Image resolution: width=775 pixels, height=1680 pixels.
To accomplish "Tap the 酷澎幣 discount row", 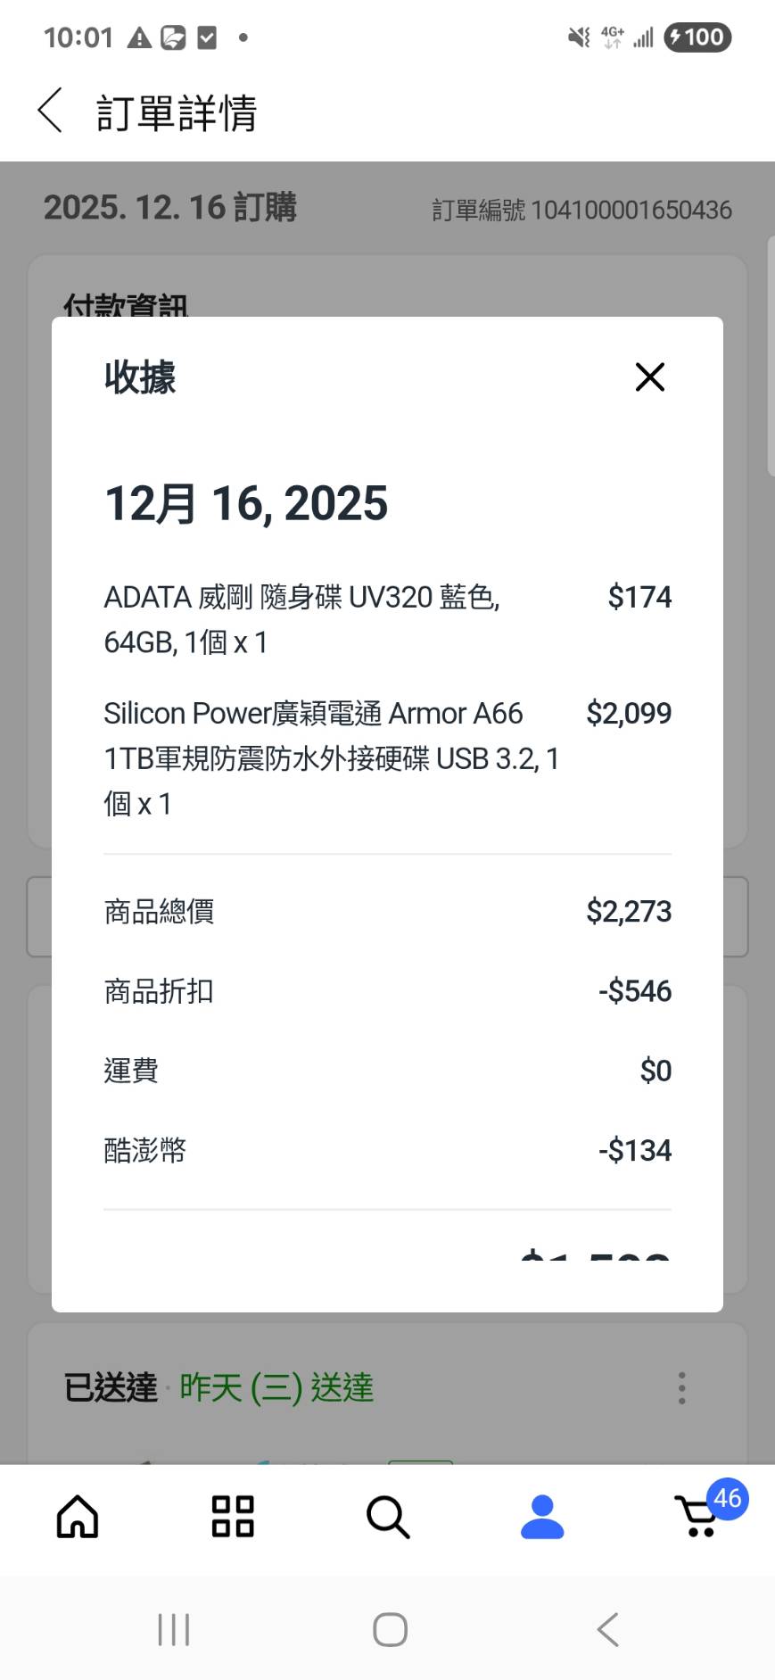I will [x=387, y=1150].
